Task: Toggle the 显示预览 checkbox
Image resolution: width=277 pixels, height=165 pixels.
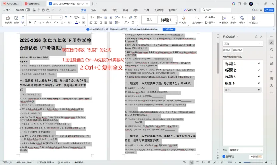Action: [x=224, y=157]
